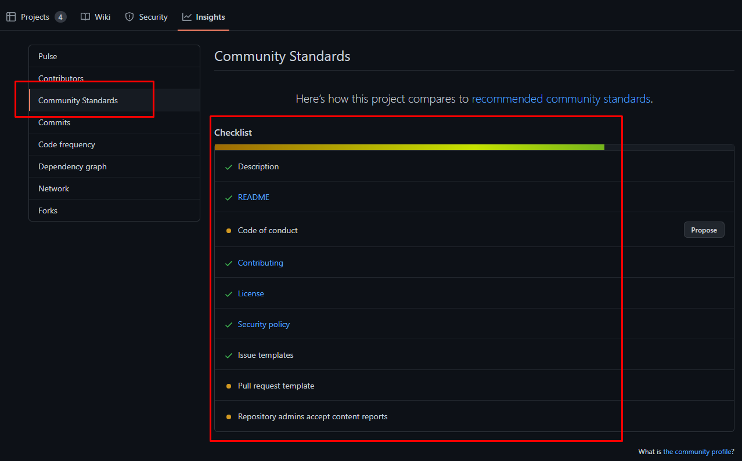Select Pulse in the sidebar
The image size is (742, 461).
pos(48,56)
